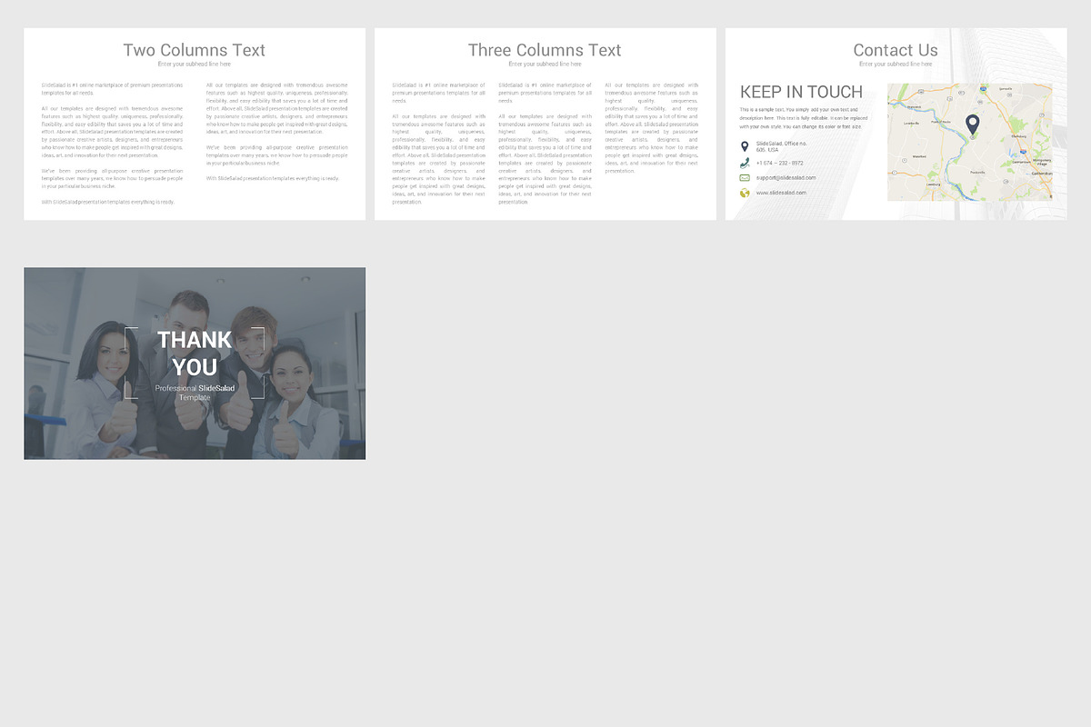Click the subhead line under Two Columns Text

[195, 65]
